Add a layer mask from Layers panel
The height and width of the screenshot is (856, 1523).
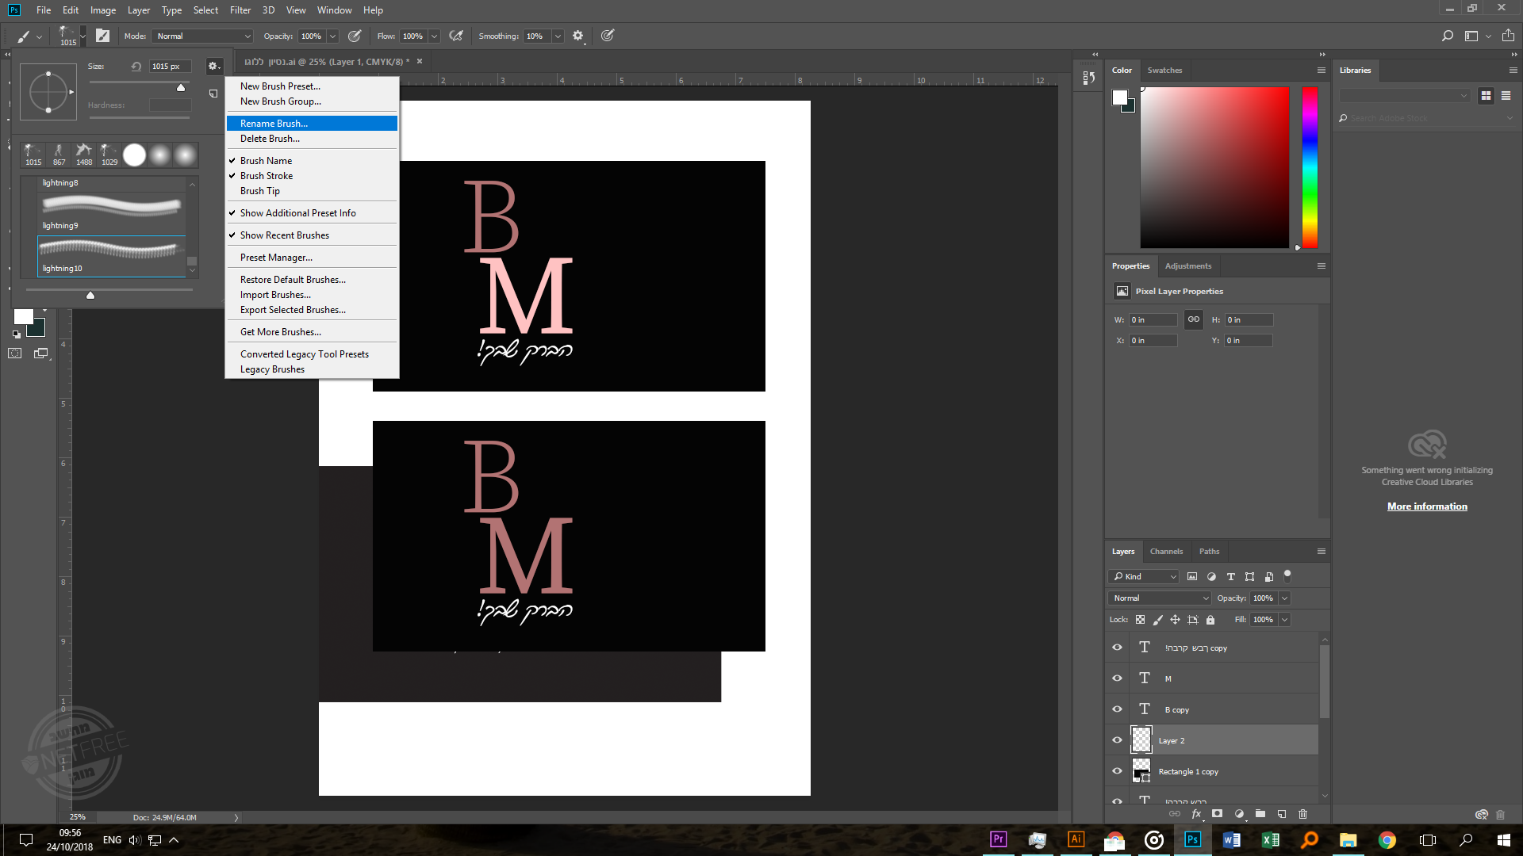(1217, 814)
